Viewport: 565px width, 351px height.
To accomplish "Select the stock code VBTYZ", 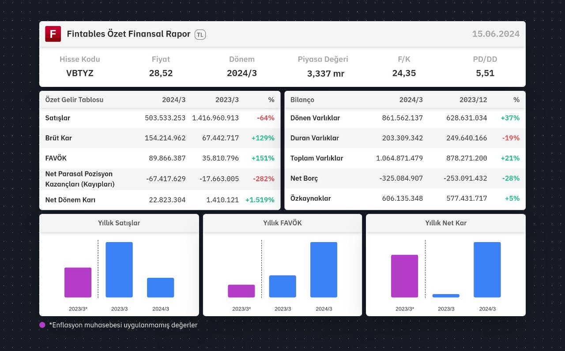I will pyautogui.click(x=80, y=73).
